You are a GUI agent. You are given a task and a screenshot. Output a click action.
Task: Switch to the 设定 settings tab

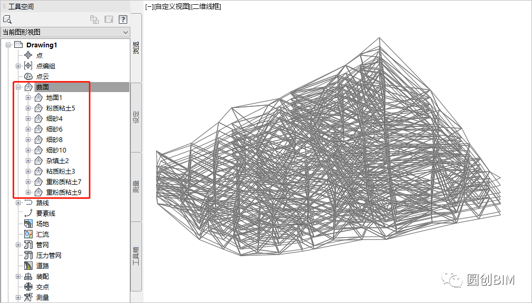pyautogui.click(x=136, y=117)
